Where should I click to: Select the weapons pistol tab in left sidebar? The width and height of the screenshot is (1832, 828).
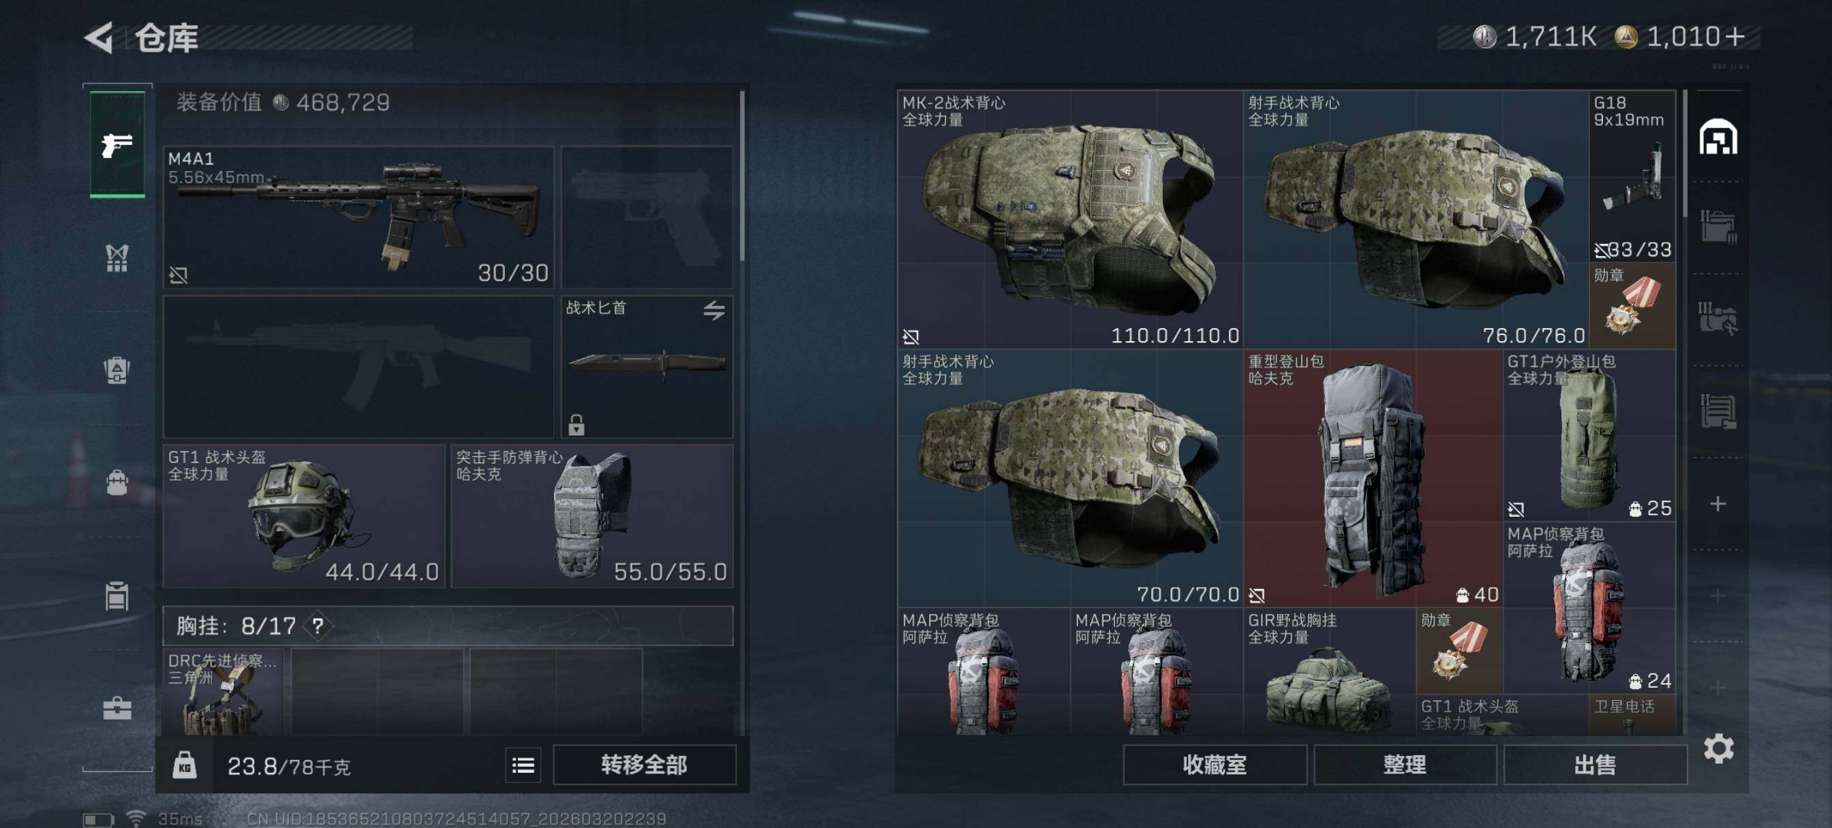tap(117, 144)
